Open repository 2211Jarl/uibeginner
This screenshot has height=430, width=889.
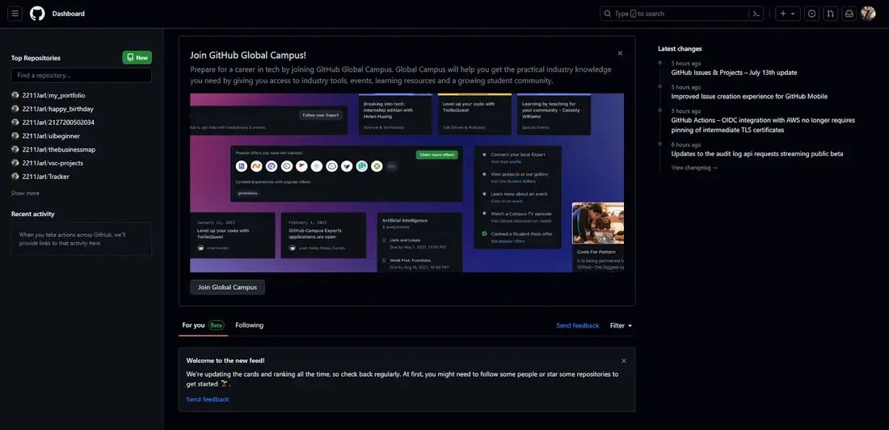(x=51, y=136)
